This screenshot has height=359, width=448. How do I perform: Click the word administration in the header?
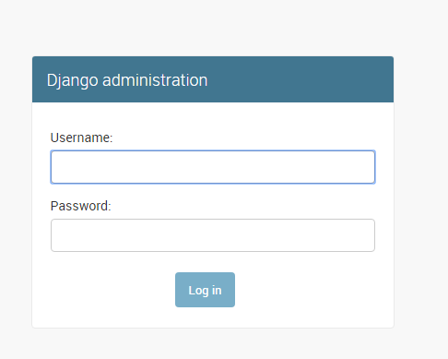click(155, 80)
